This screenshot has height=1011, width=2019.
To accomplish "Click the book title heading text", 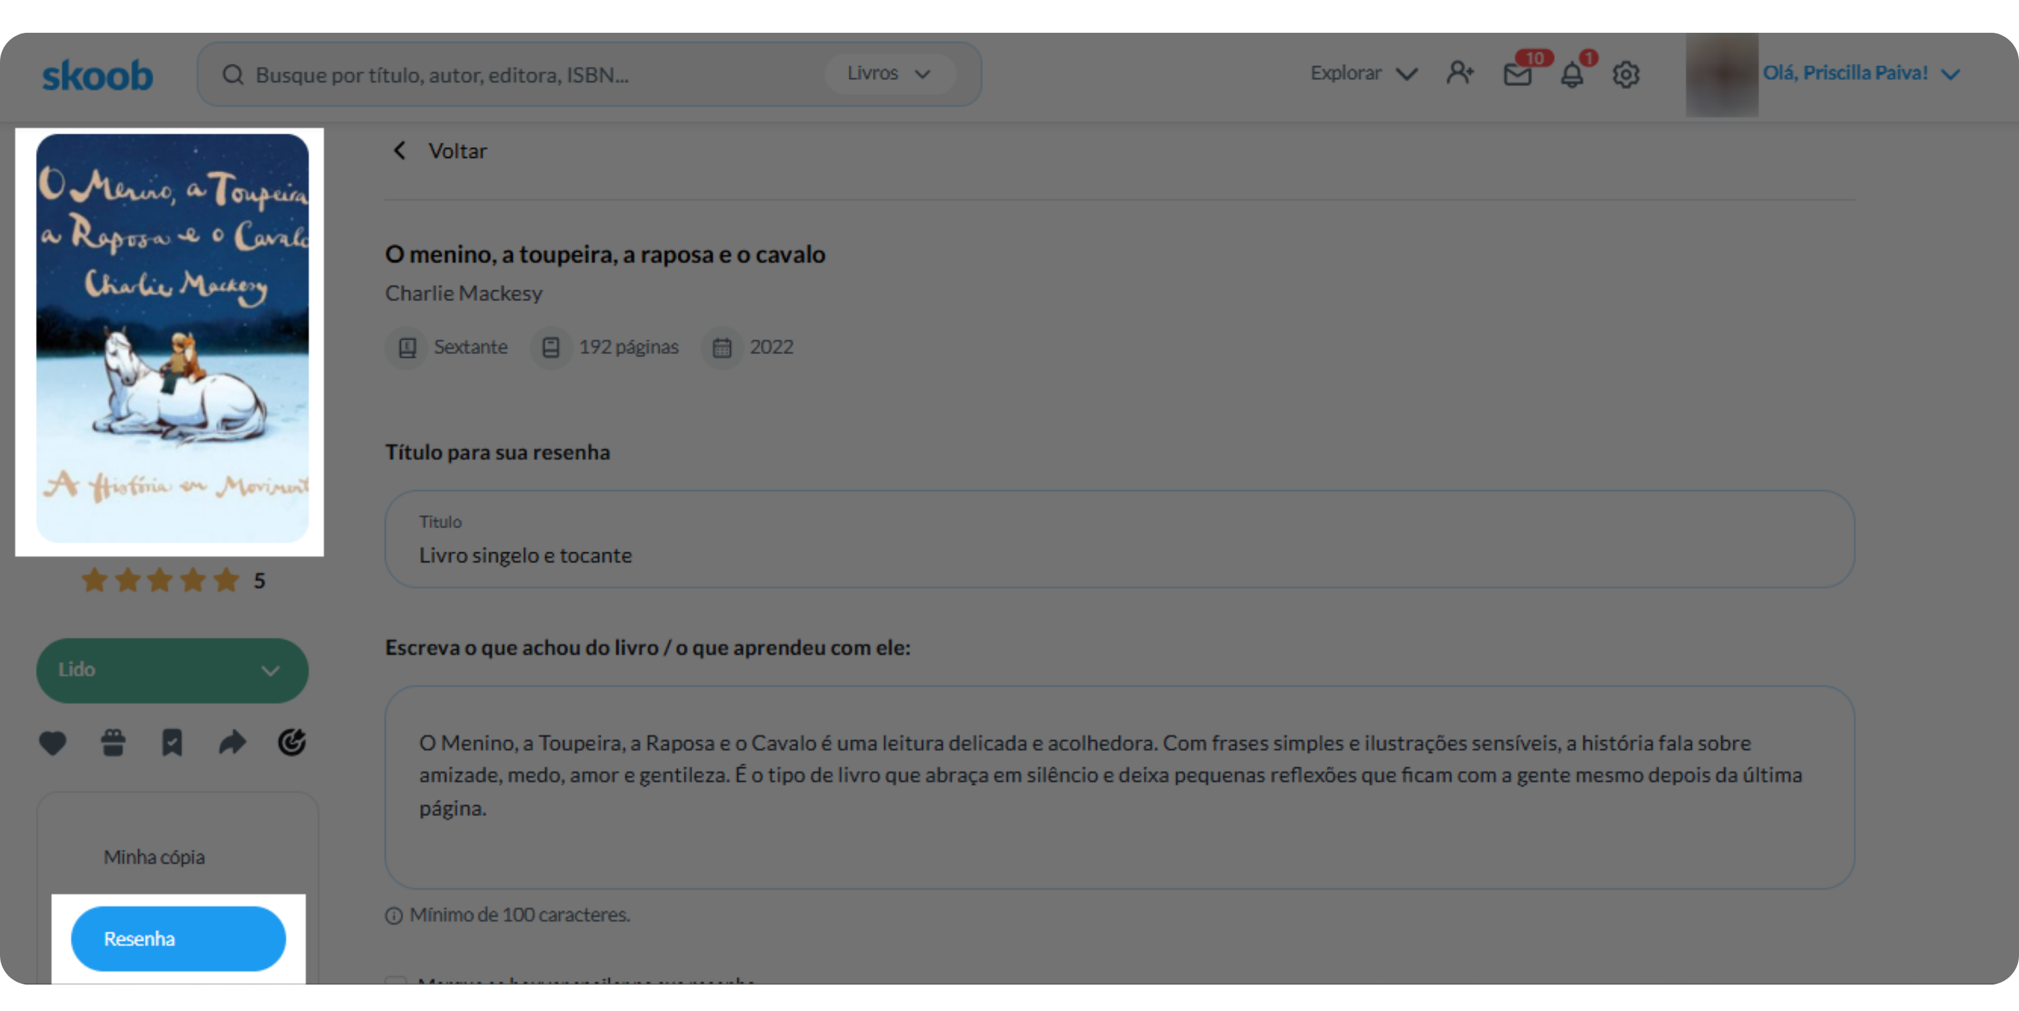I will tap(605, 254).
